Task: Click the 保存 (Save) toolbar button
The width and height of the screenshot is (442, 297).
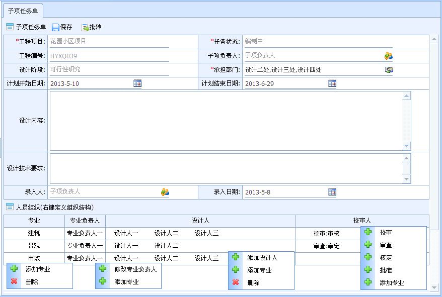Action: (x=62, y=27)
